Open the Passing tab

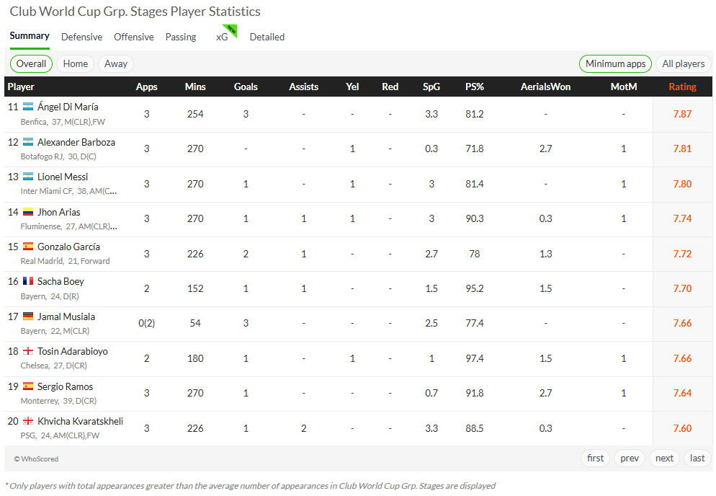(x=181, y=37)
